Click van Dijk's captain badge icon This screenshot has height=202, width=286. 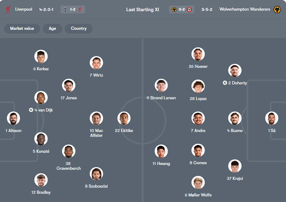(31, 110)
